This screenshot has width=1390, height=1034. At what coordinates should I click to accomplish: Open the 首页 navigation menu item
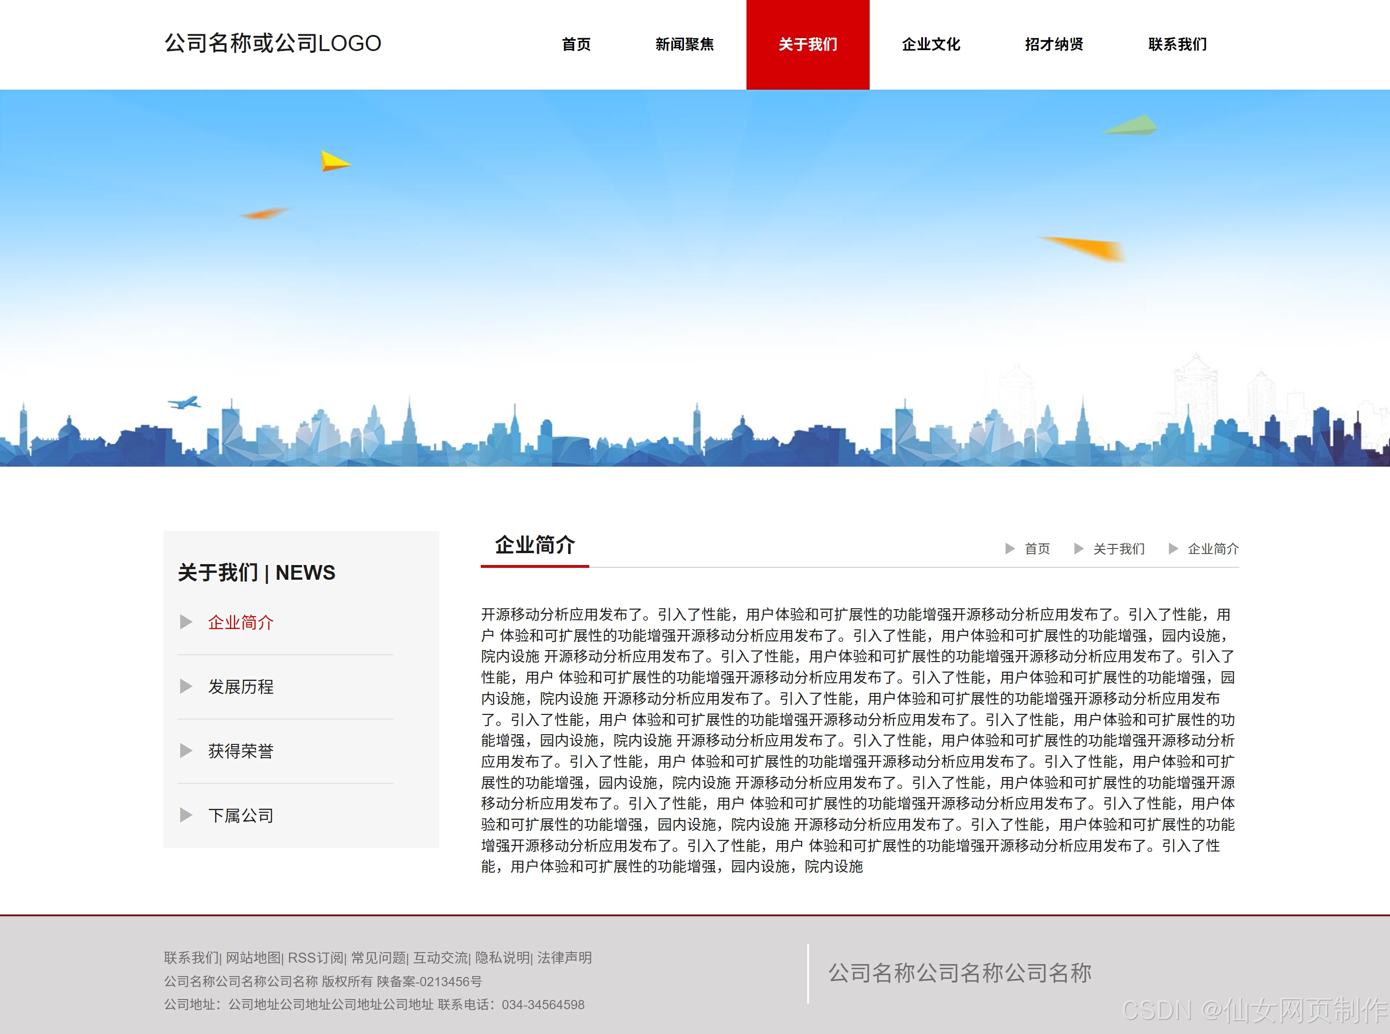tap(577, 44)
